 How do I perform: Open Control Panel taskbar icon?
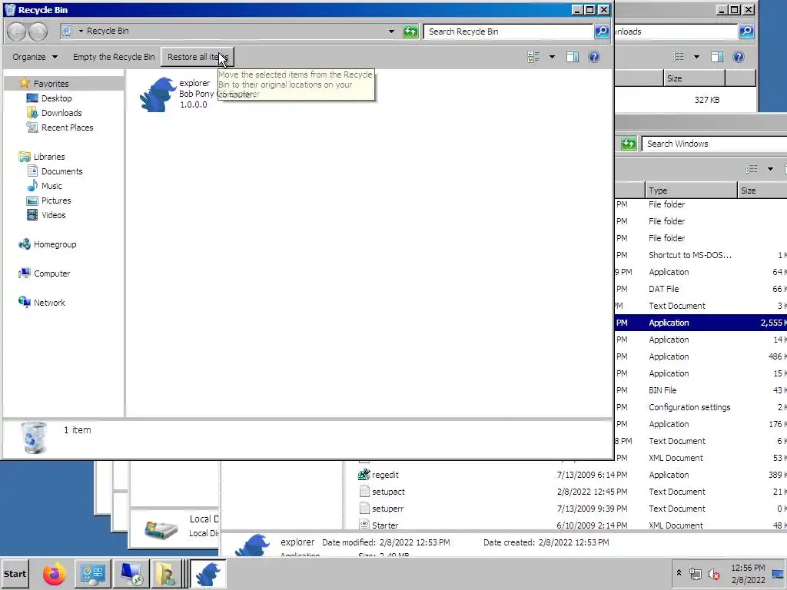point(93,574)
